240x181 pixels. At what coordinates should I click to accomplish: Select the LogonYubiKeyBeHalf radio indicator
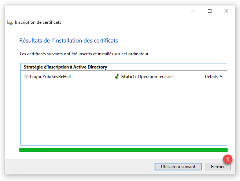coord(26,77)
